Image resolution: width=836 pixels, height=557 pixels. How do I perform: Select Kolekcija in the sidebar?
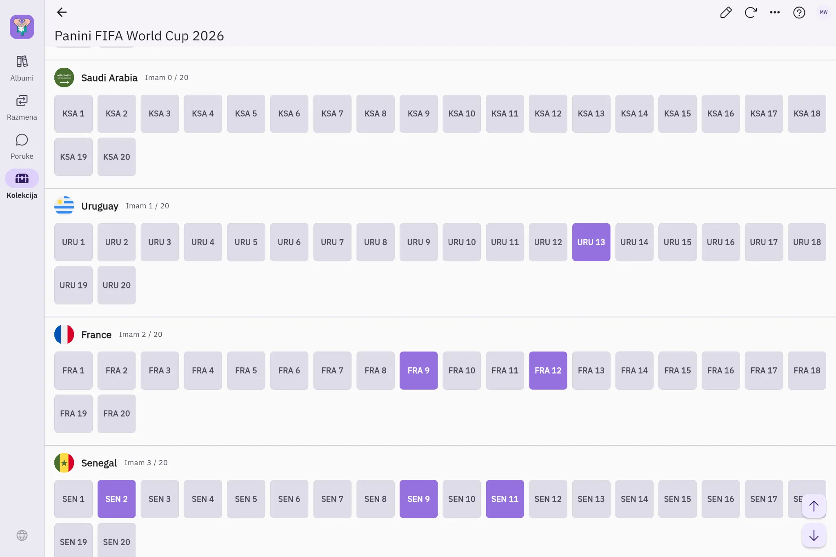tap(22, 185)
